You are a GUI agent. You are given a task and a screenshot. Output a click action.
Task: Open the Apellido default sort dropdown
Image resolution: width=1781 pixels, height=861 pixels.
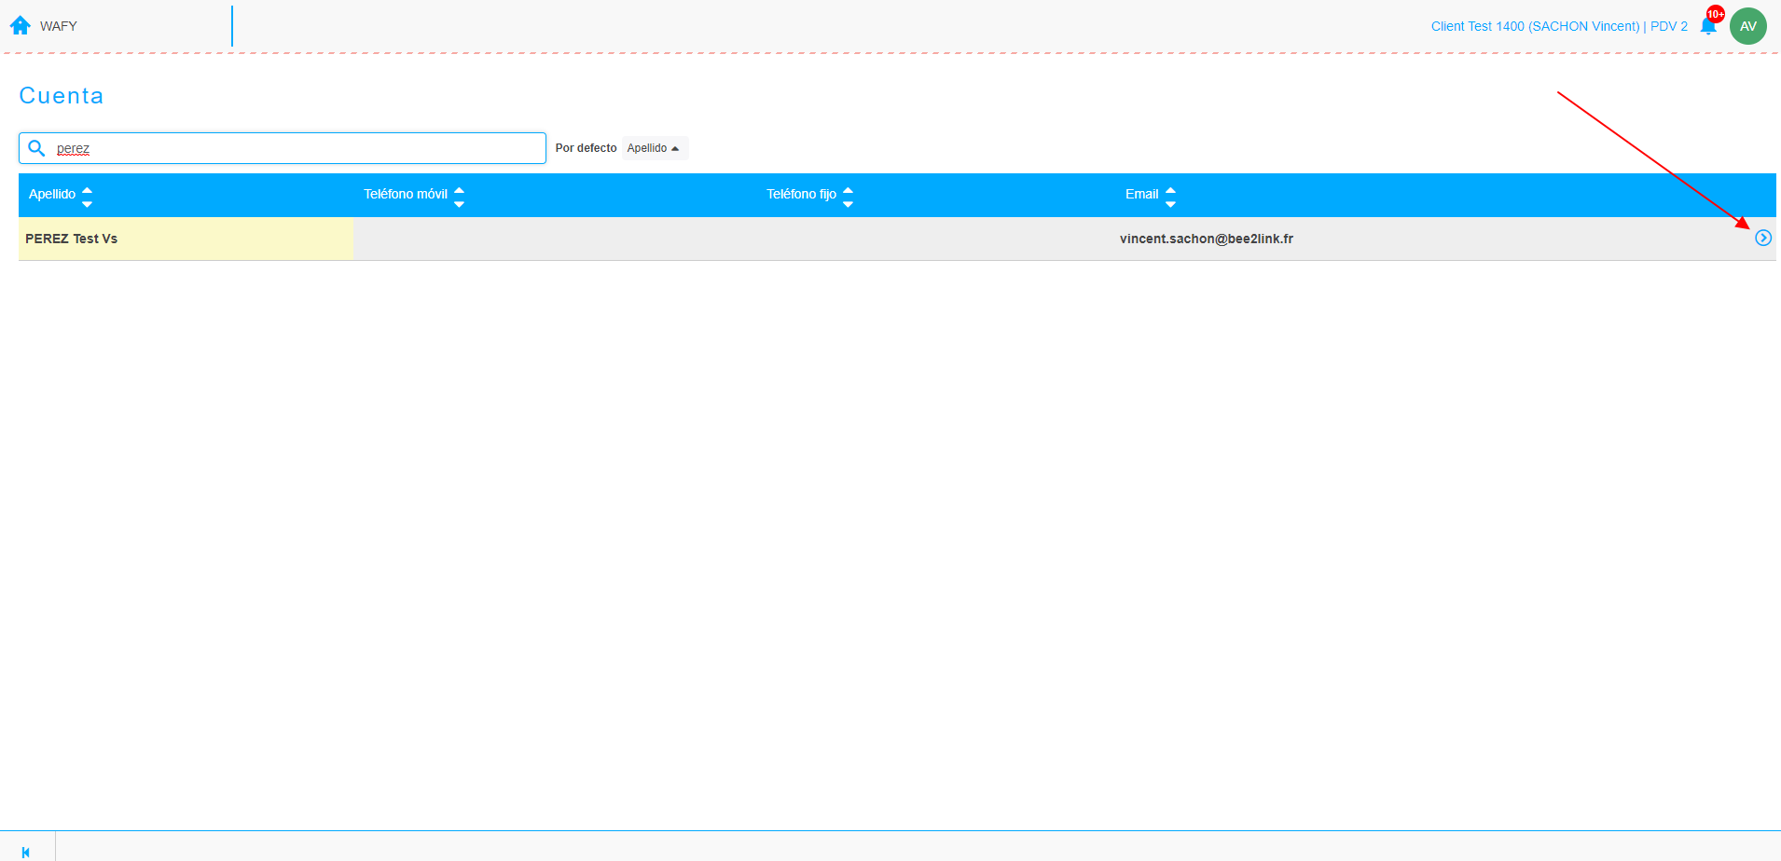click(x=655, y=148)
